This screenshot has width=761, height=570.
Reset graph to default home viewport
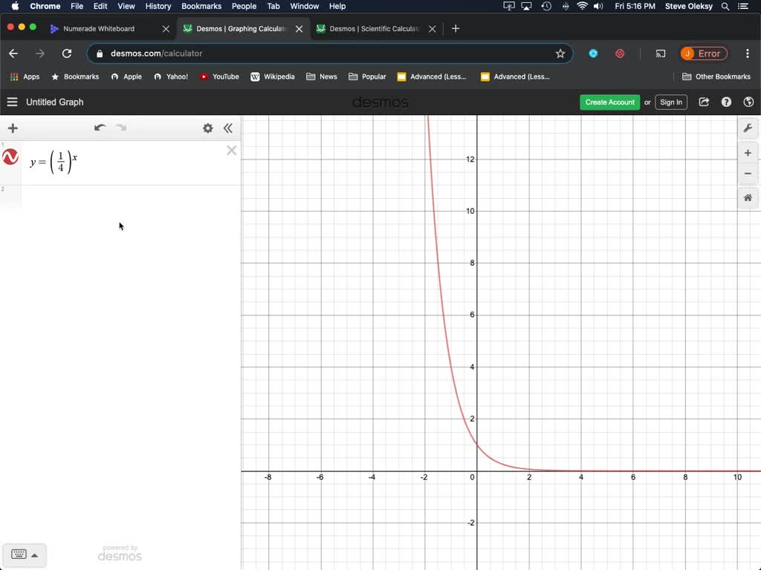pyautogui.click(x=748, y=197)
